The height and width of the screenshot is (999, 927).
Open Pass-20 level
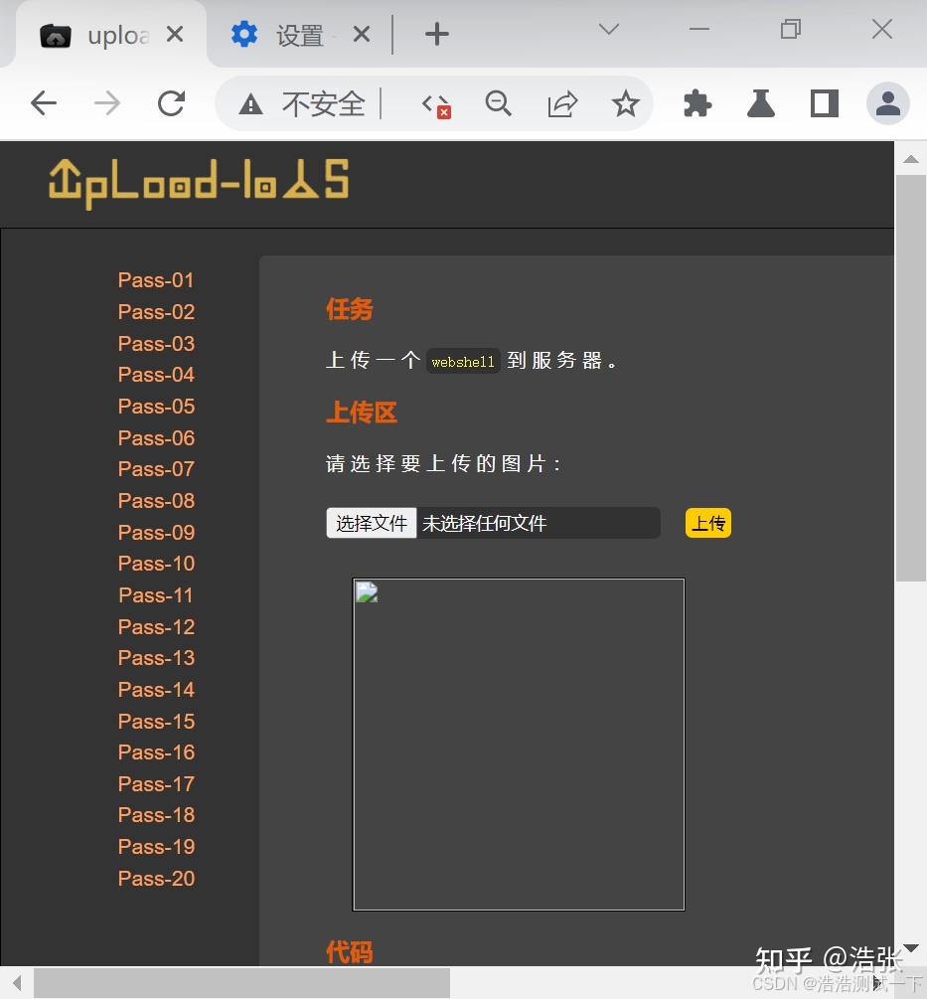pos(156,879)
